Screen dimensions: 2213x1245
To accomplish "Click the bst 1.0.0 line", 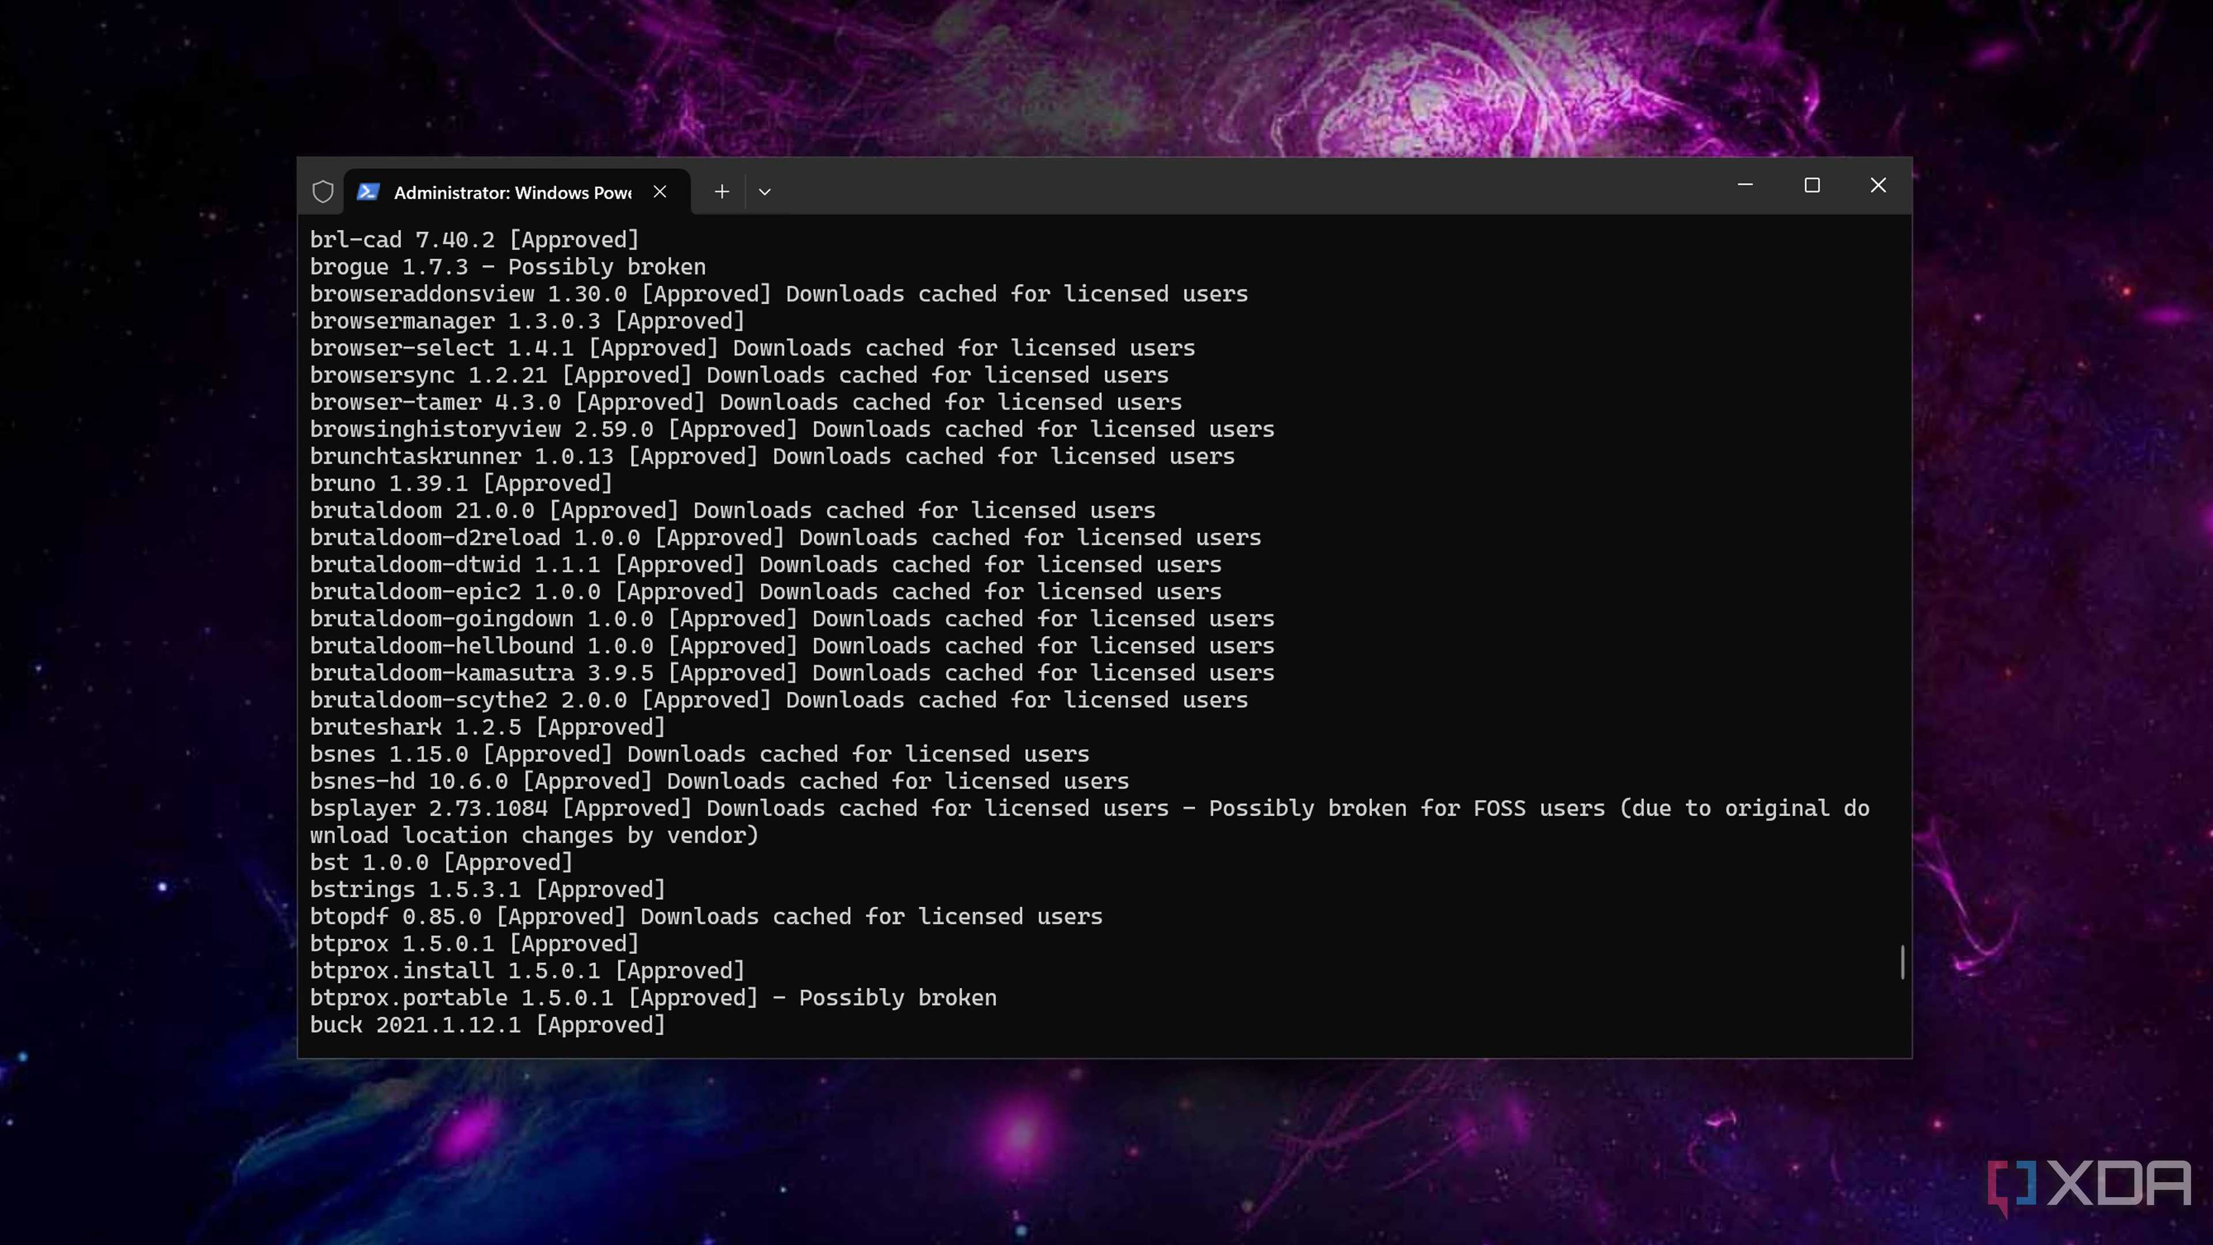I will coord(441,863).
